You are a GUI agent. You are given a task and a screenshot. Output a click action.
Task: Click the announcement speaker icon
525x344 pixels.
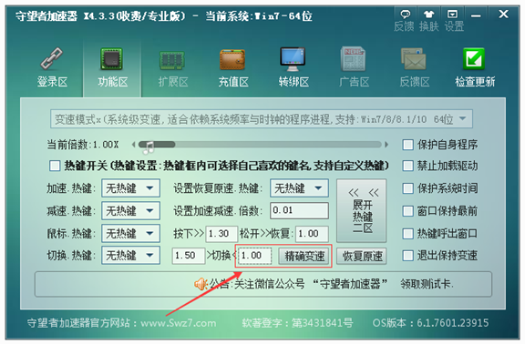(x=201, y=284)
